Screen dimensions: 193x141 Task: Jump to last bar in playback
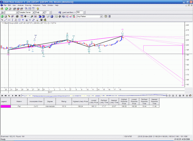tap(19, 96)
